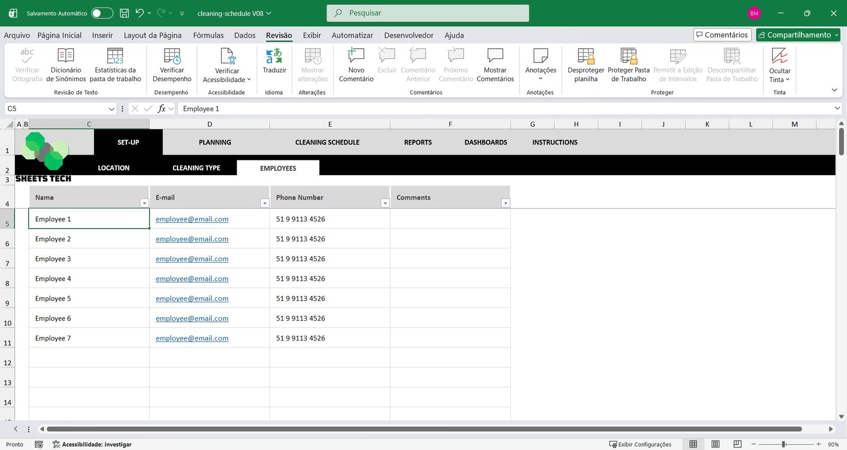Open the Fórmulas ribbon tab
This screenshot has width=847, height=450.
208,35
